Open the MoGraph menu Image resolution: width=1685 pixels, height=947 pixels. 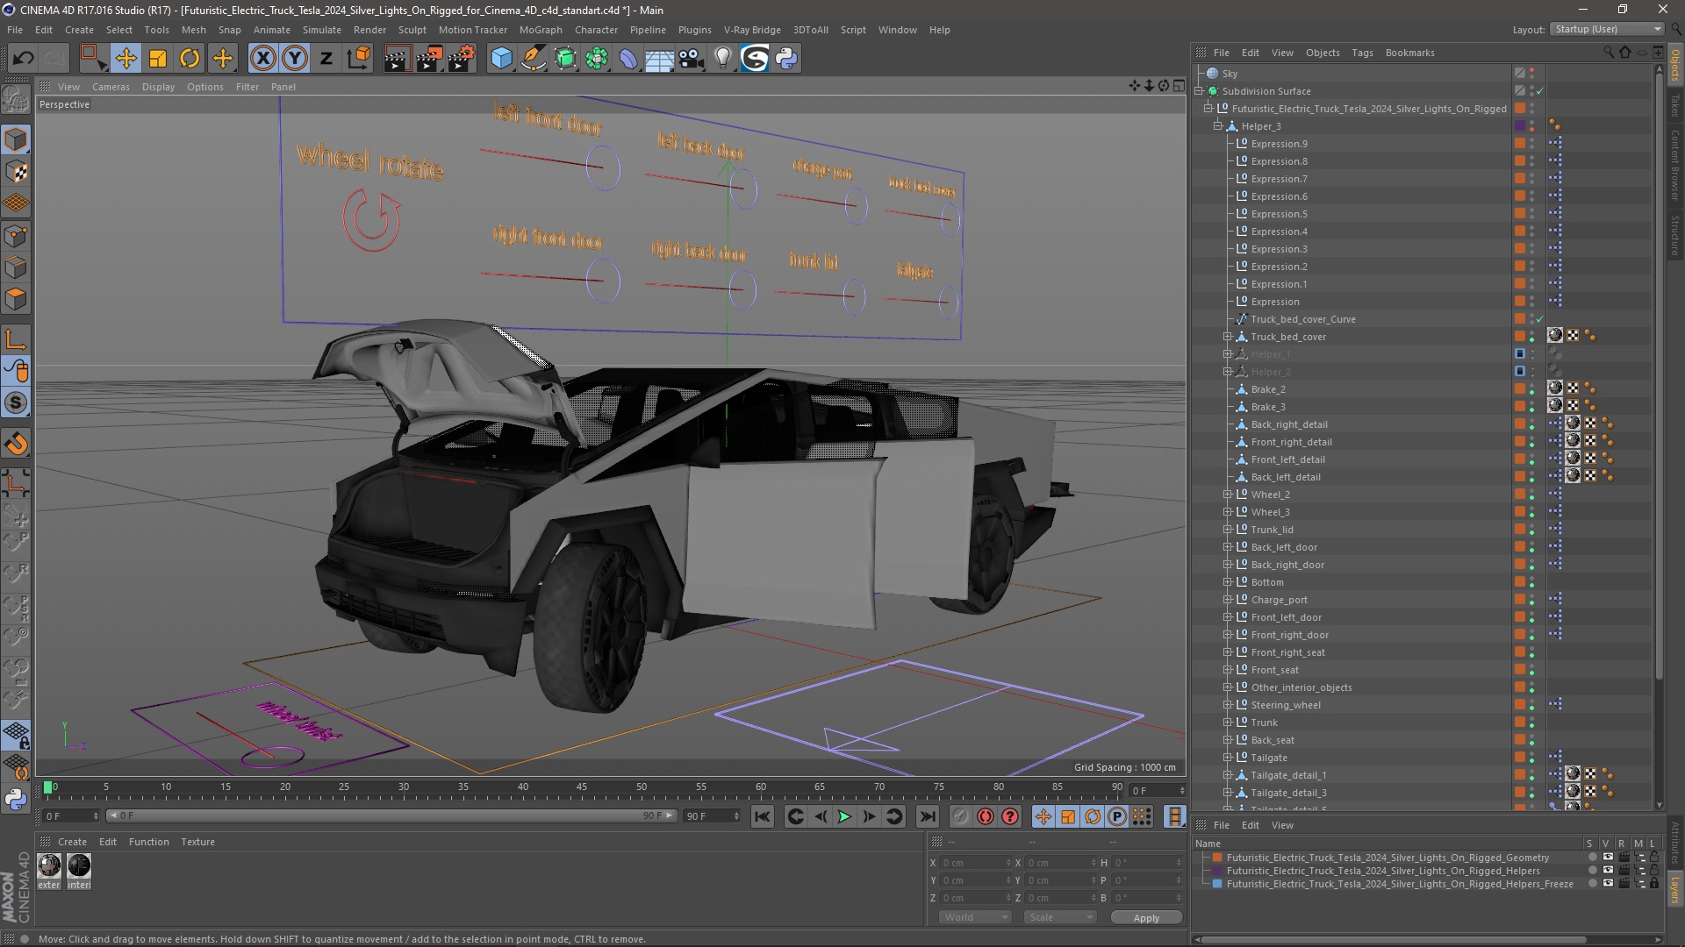click(540, 30)
